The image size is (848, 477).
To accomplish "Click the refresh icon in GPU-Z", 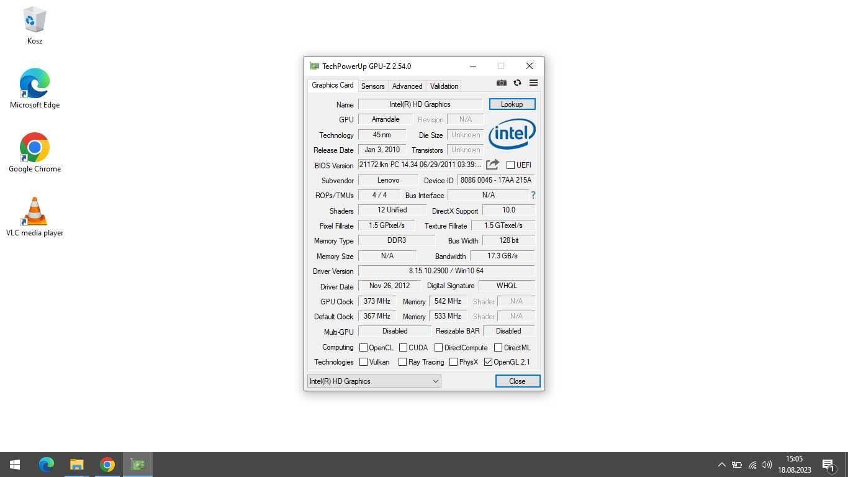I will [x=517, y=83].
